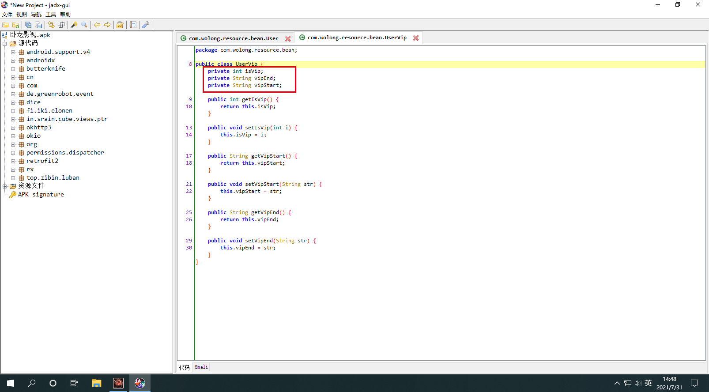Navigate back with left arrow icon
The image size is (709, 392).
coord(97,25)
